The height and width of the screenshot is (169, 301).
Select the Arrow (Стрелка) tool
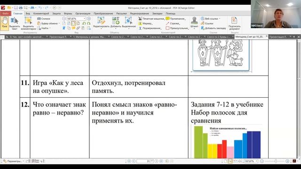coord(173,23)
